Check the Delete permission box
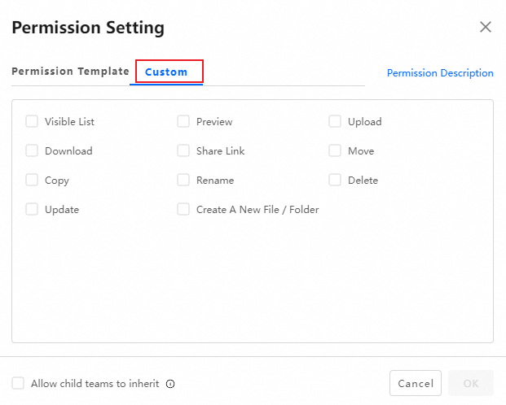Image resolution: width=506 pixels, height=405 pixels. pyautogui.click(x=335, y=181)
